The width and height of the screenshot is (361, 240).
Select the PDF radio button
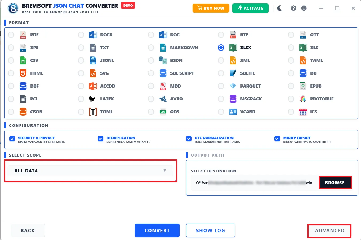click(11, 35)
